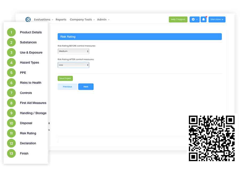Image resolution: width=250 pixels, height=175 pixels.
Task: Open Risk Rating AFTER control measures dropdown
Action: (73, 65)
